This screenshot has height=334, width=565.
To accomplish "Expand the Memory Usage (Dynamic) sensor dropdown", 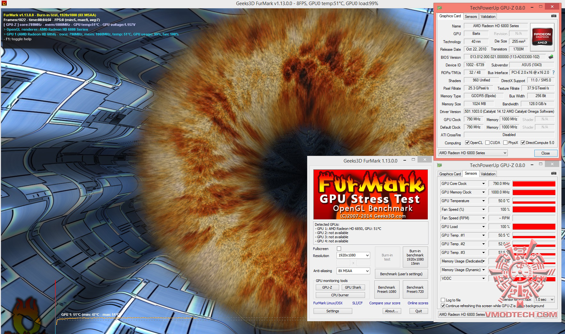I will click(x=483, y=270).
